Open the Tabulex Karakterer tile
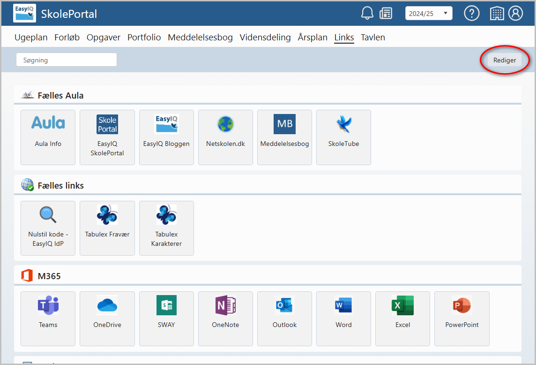Screen dimensions: 536x365 tap(166, 228)
